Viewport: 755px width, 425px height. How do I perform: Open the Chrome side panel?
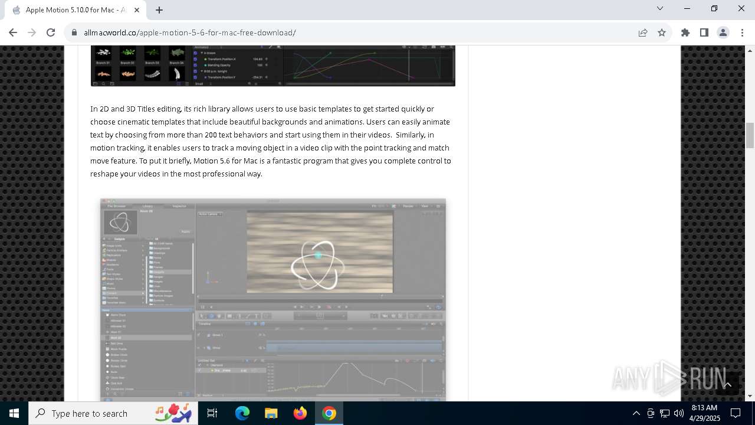pos(704,32)
